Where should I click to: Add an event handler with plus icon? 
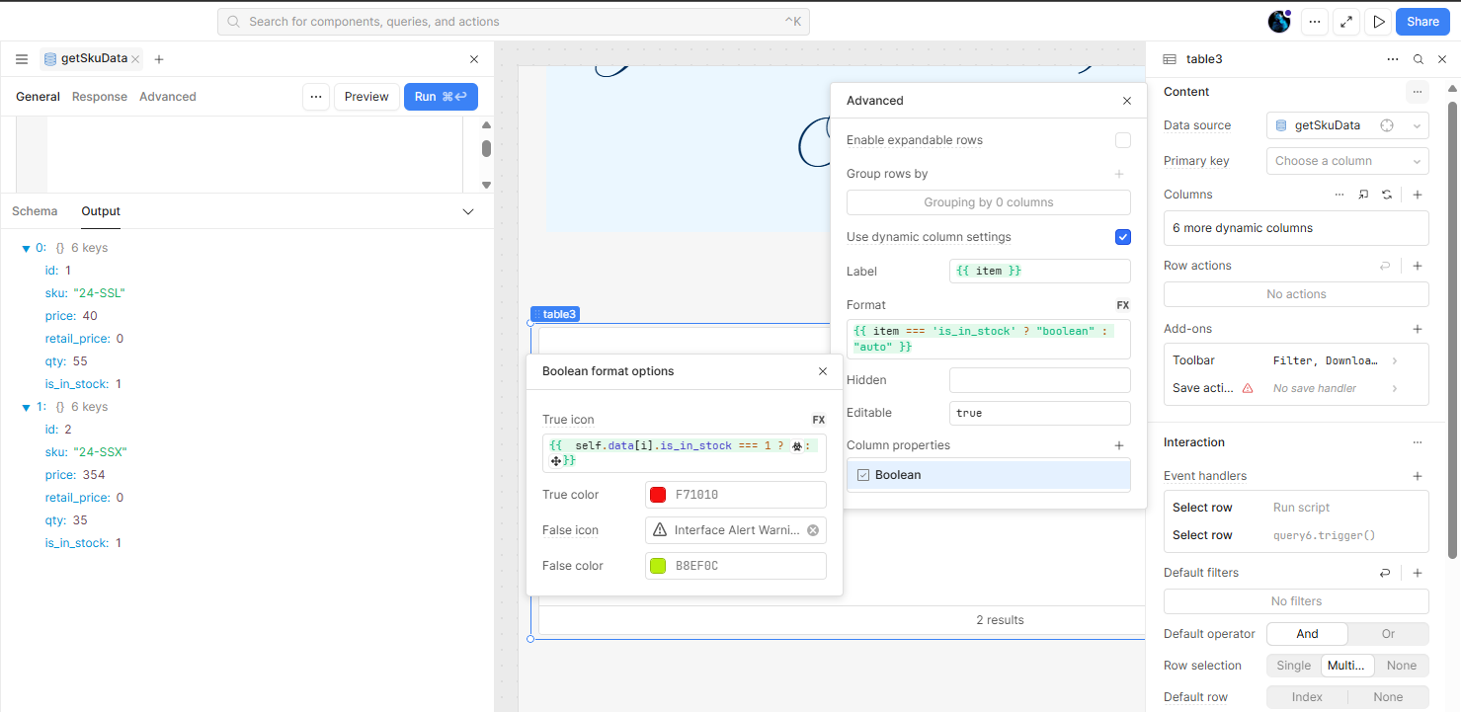[1418, 476]
